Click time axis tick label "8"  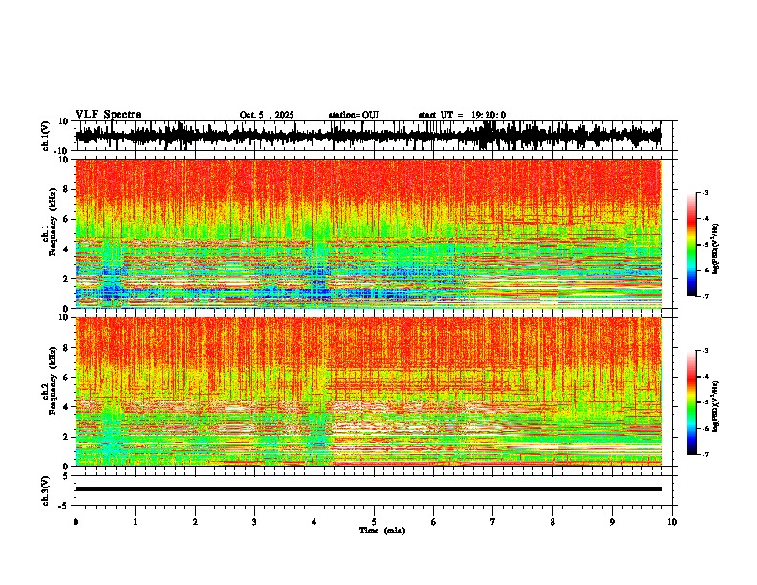(552, 522)
